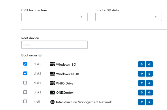
Task: Move VirtIO Driver up in boot order
Action: 142,83
